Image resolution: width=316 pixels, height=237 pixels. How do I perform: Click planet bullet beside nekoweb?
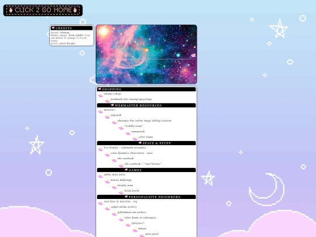108,117
